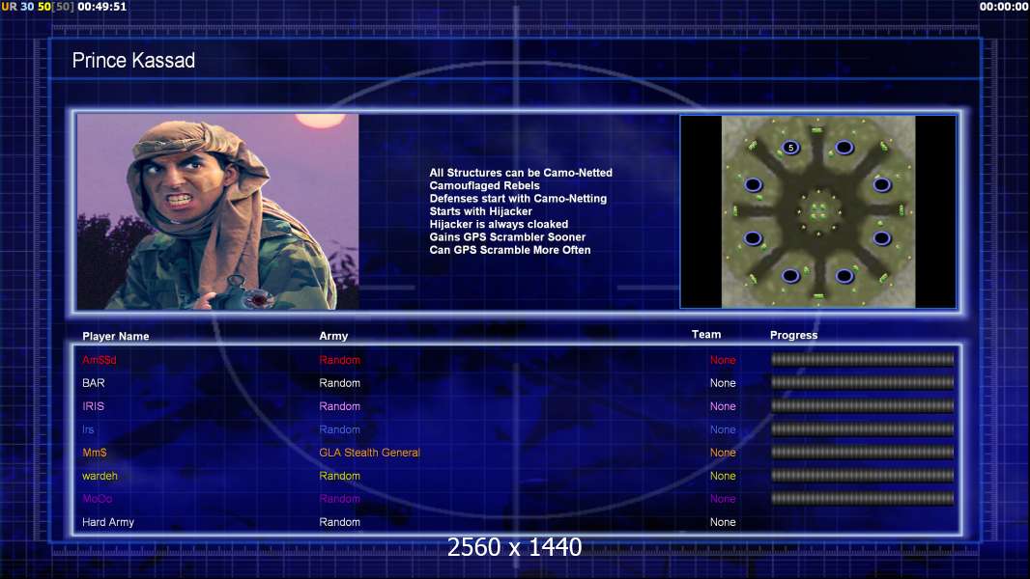
Task: Select player name wardeh
Action: coord(100,476)
